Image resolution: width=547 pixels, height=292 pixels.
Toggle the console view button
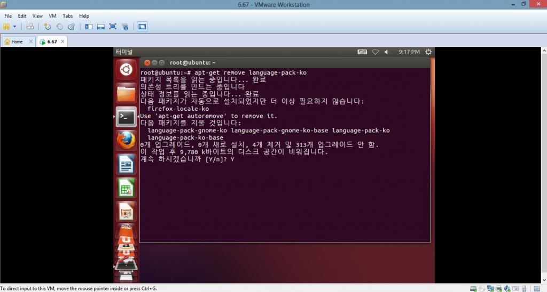coord(142,27)
